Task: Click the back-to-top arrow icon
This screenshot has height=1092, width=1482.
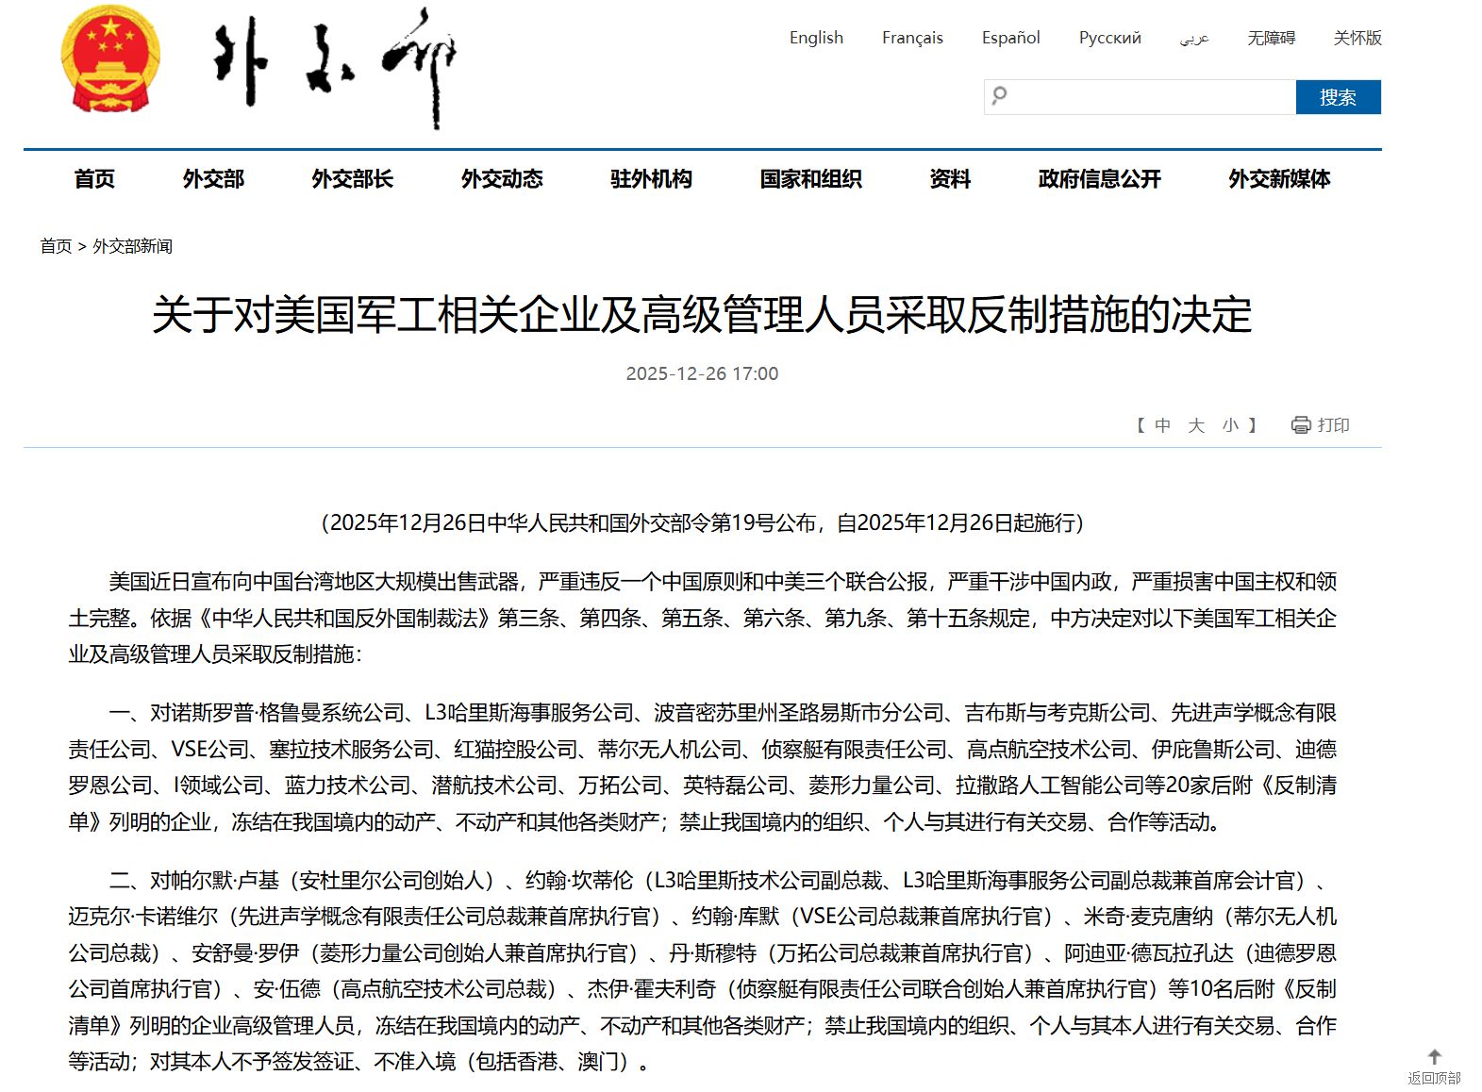Action: click(1434, 1057)
